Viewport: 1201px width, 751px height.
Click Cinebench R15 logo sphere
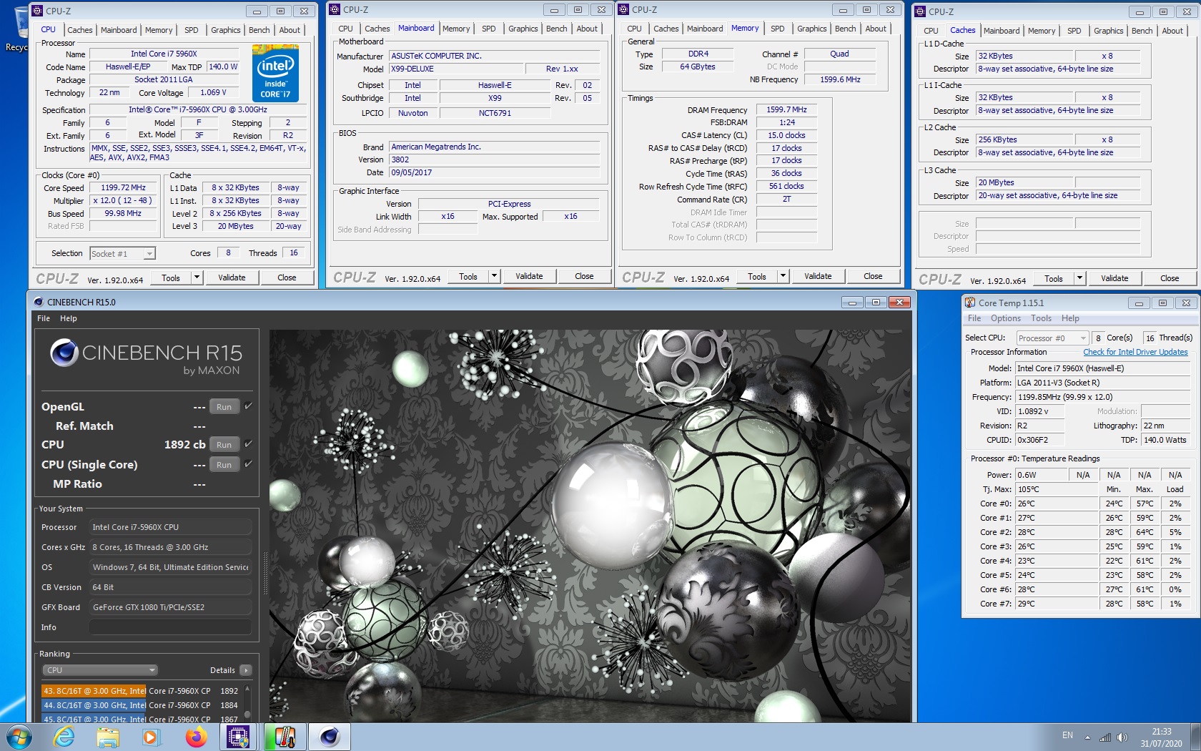(x=64, y=353)
